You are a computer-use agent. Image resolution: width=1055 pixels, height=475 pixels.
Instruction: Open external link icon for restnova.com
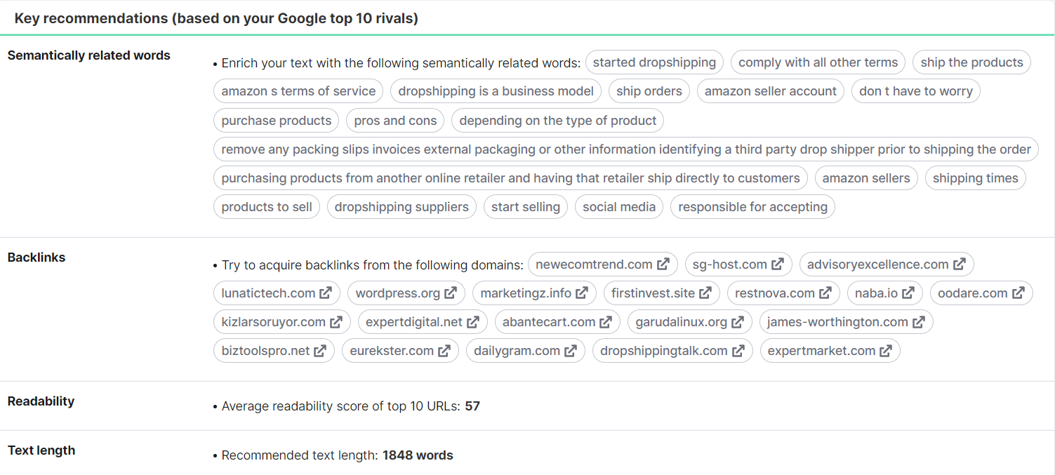(825, 293)
